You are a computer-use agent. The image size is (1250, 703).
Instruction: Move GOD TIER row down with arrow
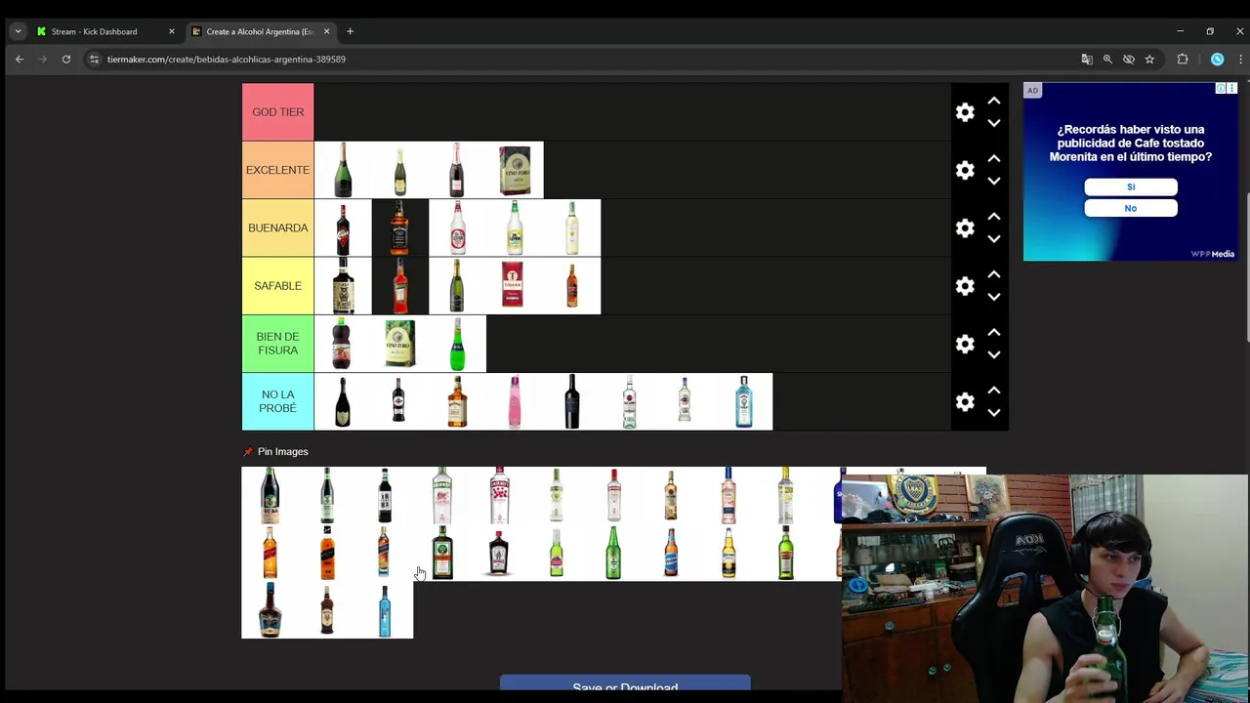point(993,123)
